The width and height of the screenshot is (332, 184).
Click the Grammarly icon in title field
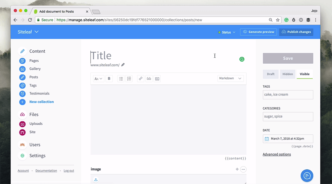(242, 59)
